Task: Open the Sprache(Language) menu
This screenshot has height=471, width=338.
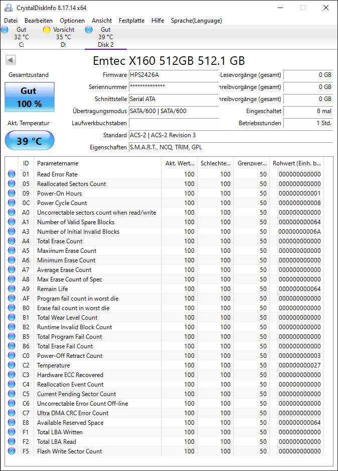Action: [x=196, y=21]
